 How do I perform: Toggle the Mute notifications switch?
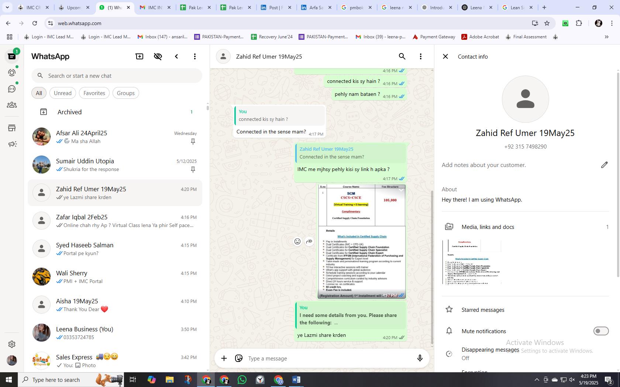(601, 331)
